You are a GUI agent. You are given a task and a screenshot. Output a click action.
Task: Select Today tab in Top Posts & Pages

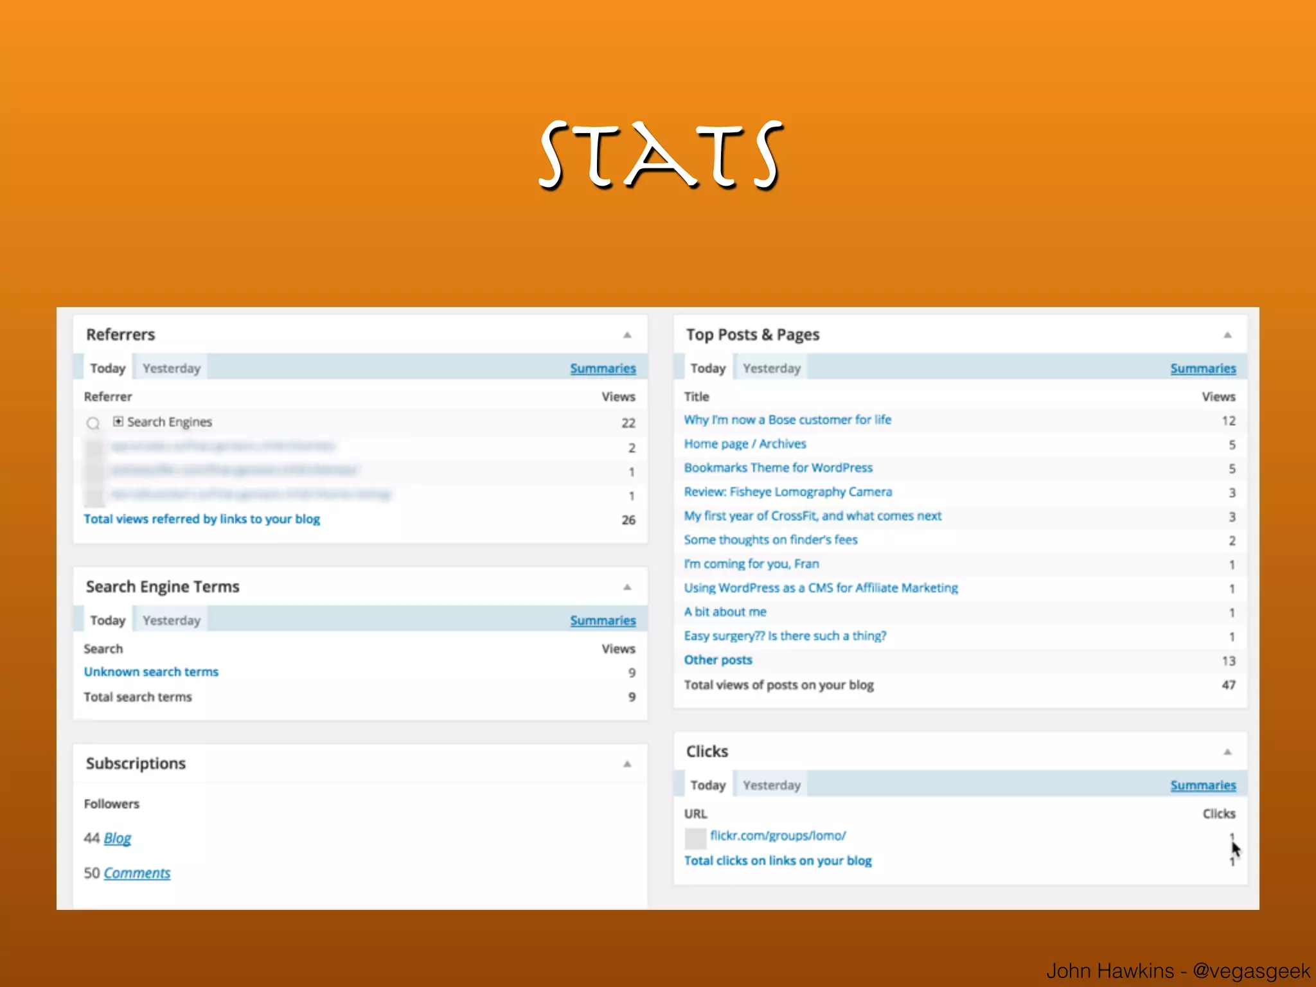point(707,368)
